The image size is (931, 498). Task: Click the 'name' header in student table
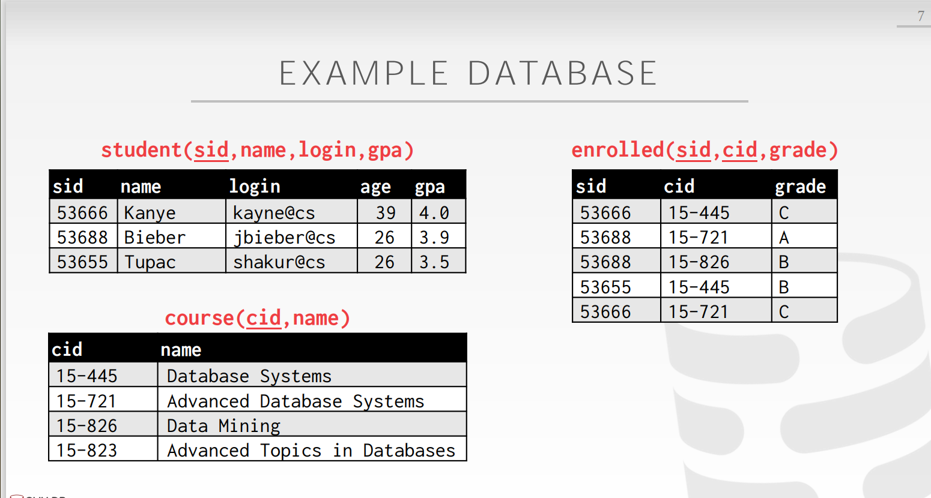click(x=141, y=187)
